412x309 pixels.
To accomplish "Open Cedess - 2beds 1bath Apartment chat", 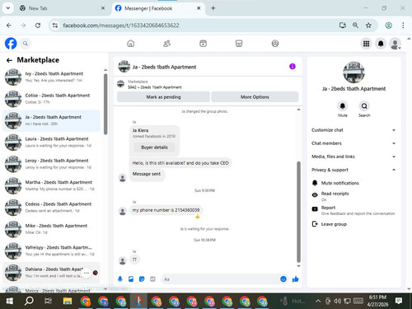I will (51, 207).
